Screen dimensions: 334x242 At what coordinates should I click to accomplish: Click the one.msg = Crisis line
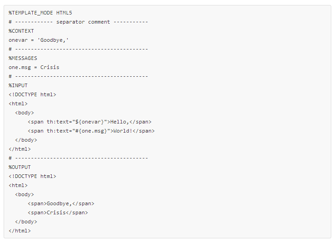coord(34,67)
